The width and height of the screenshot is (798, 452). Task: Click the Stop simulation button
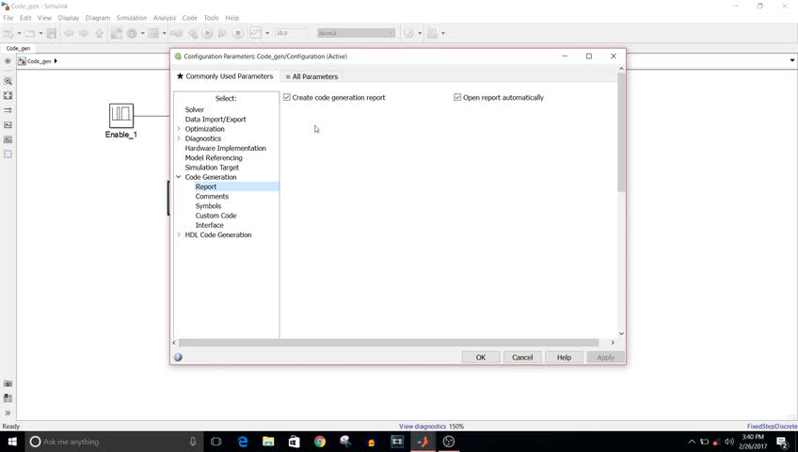point(238,33)
